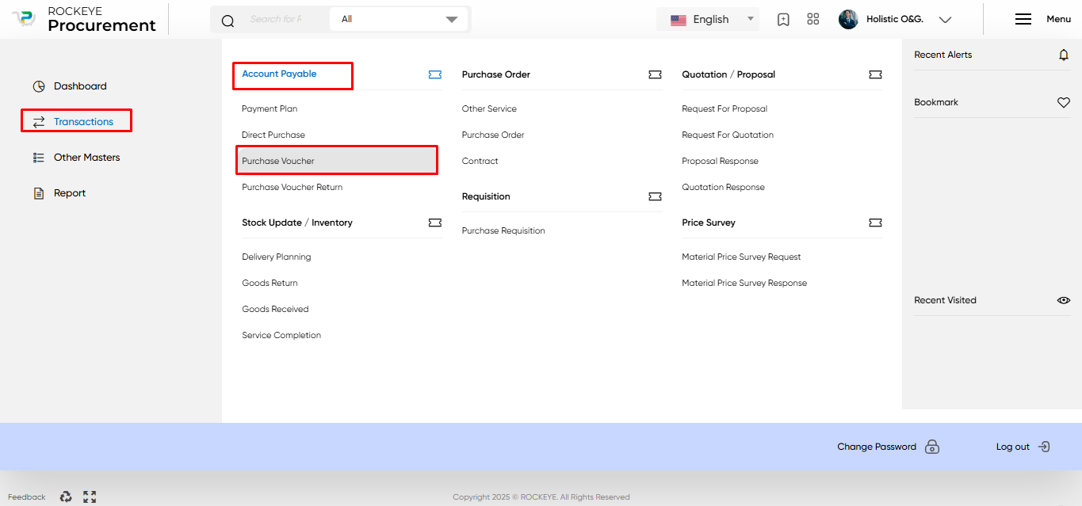Click the Account Payable heading

279,74
